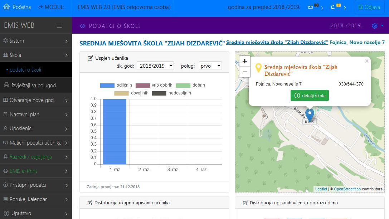389x219 pixels.
Task: Open the OpenStreetMap attribution link
Action: pos(347,189)
